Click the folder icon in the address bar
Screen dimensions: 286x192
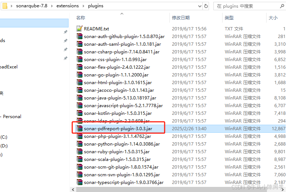point(5,6)
